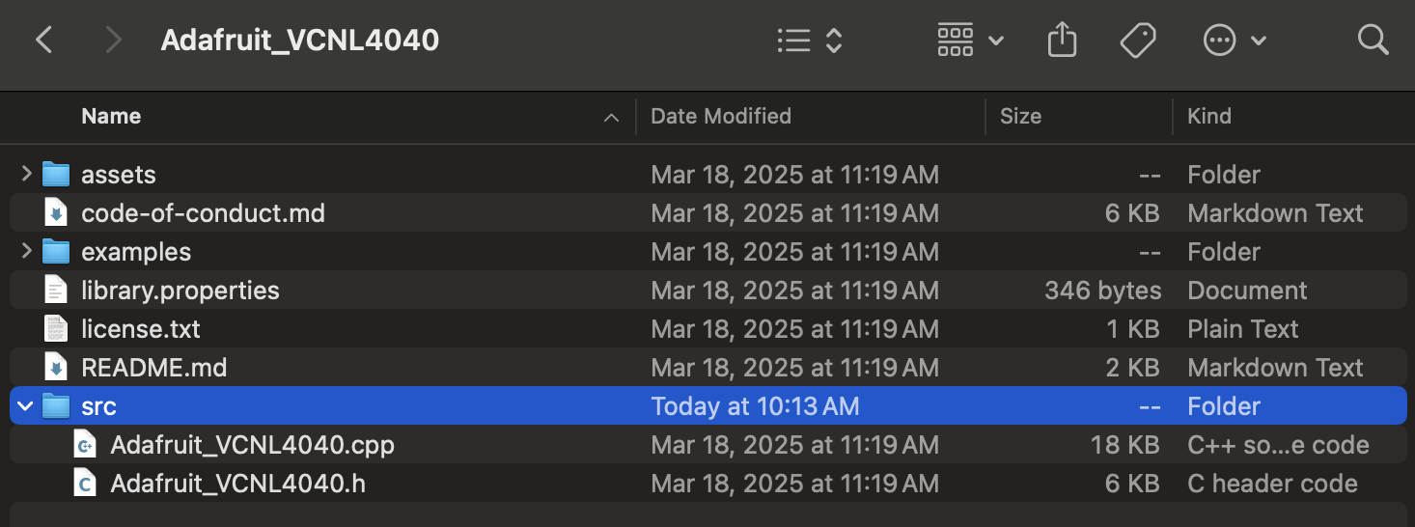Select the README.md file
The height and width of the screenshot is (527, 1415).
[x=153, y=368]
